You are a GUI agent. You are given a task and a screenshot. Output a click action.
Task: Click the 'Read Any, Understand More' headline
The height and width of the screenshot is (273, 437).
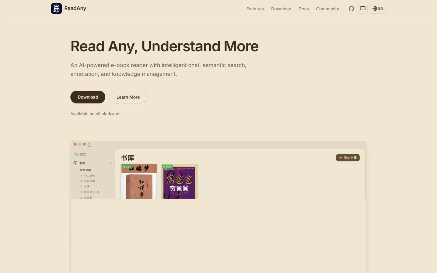pyautogui.click(x=164, y=46)
